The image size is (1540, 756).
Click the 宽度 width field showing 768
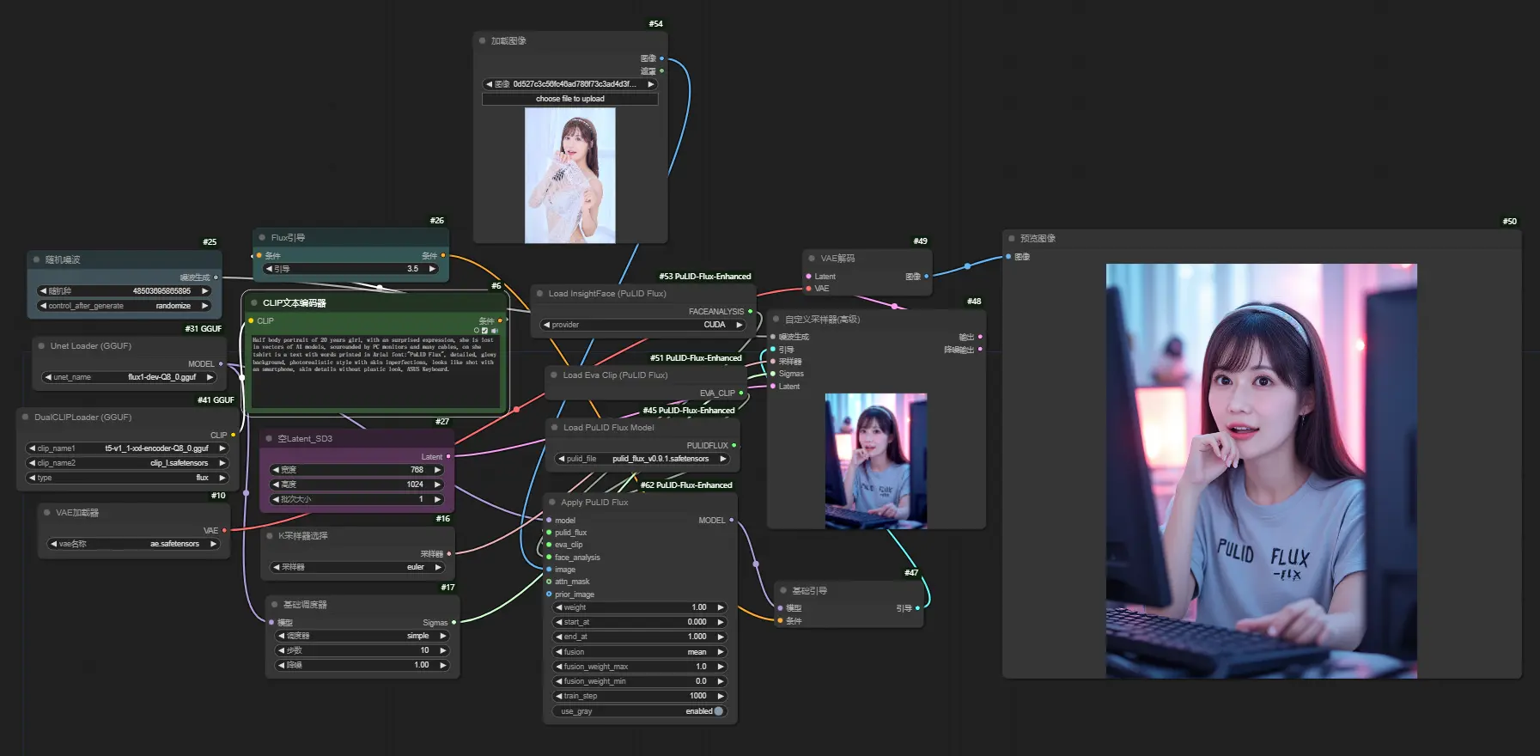click(x=357, y=470)
